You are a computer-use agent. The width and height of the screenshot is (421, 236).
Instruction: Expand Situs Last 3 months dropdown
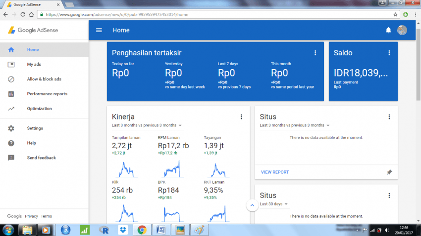[328, 125]
